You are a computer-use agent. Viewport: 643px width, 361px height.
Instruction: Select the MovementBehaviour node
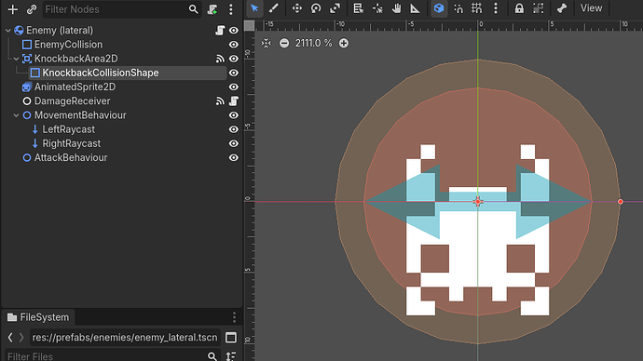pos(80,115)
